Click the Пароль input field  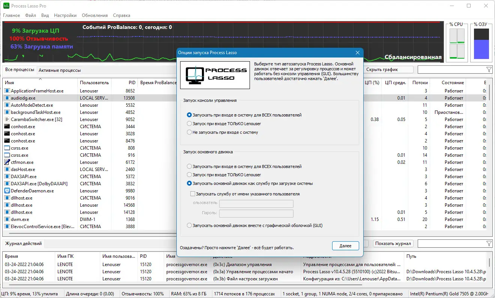256,213
